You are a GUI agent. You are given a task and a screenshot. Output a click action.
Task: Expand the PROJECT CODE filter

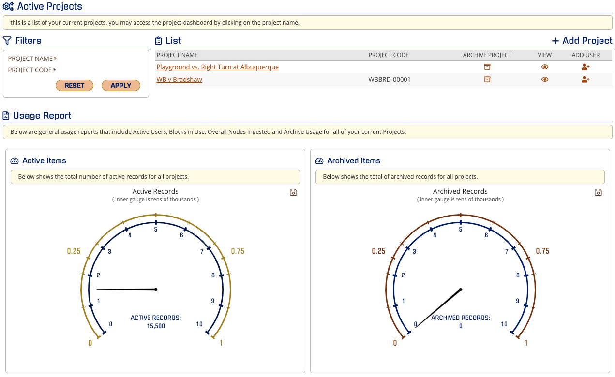tap(32, 70)
